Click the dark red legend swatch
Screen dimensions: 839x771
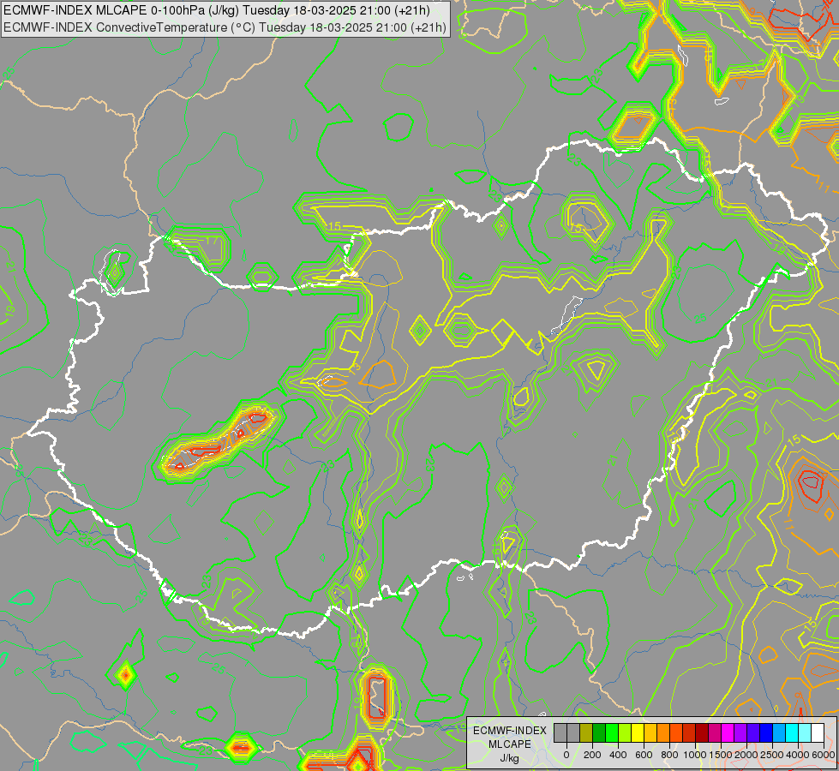pos(702,733)
